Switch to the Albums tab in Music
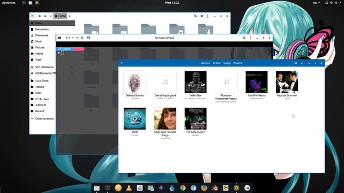 205,63
